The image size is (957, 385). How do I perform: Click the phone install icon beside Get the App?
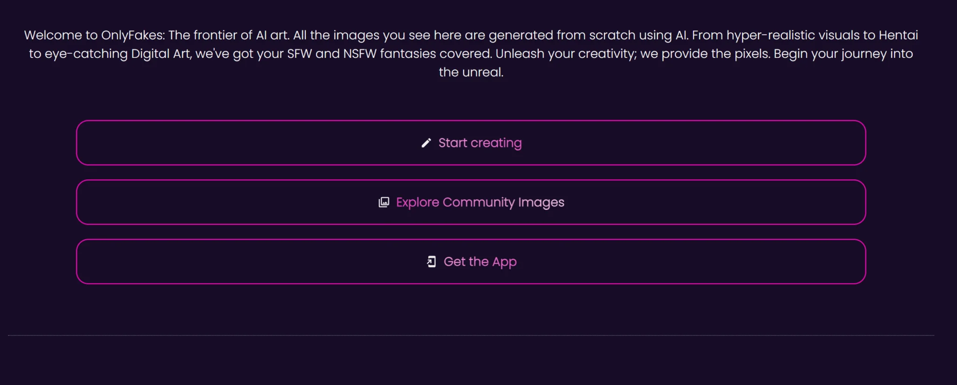coord(431,262)
